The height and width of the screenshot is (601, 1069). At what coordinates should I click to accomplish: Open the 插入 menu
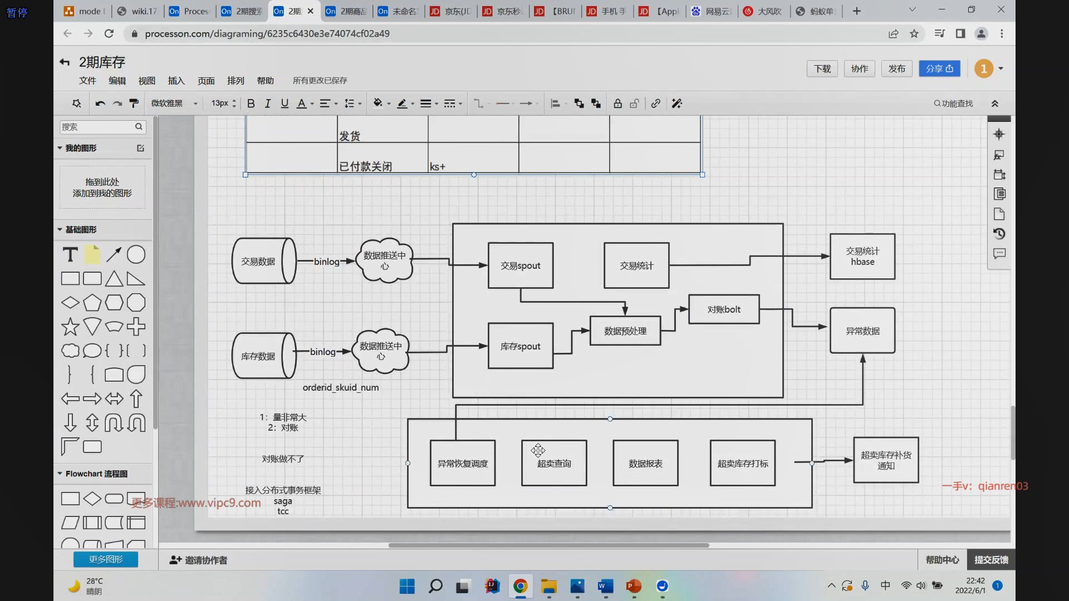pos(176,81)
